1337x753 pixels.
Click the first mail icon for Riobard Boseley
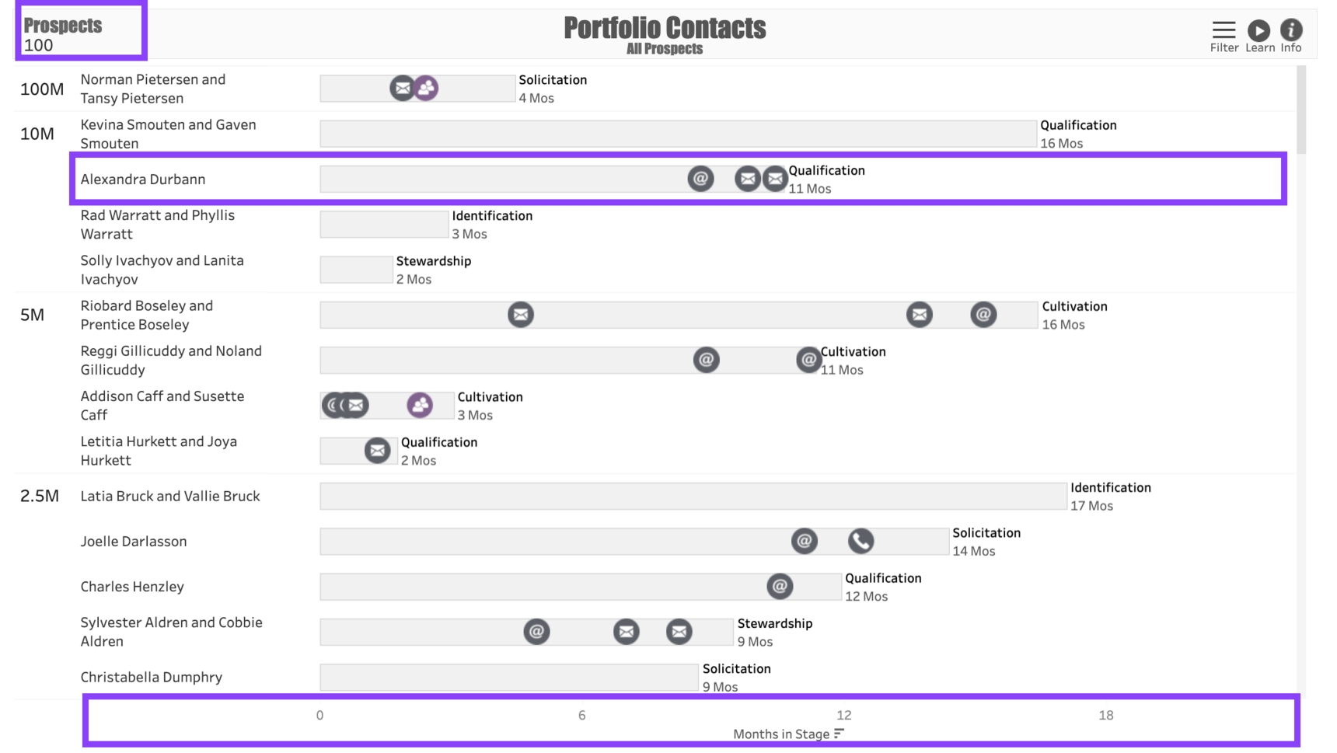[521, 315]
